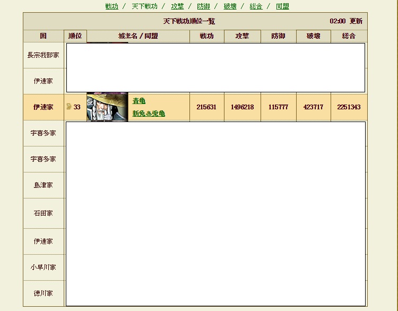
Task: Click the 02:00 更新 update time text
Action: (346, 21)
